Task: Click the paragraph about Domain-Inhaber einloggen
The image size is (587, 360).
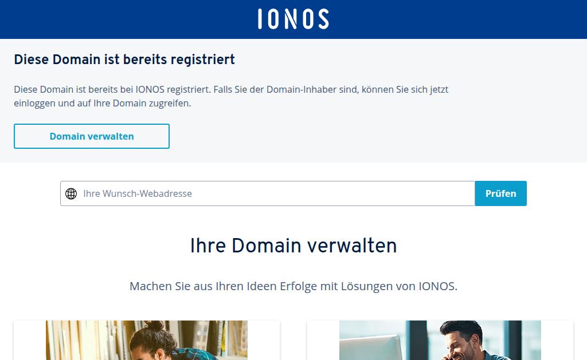Action: tap(231, 97)
